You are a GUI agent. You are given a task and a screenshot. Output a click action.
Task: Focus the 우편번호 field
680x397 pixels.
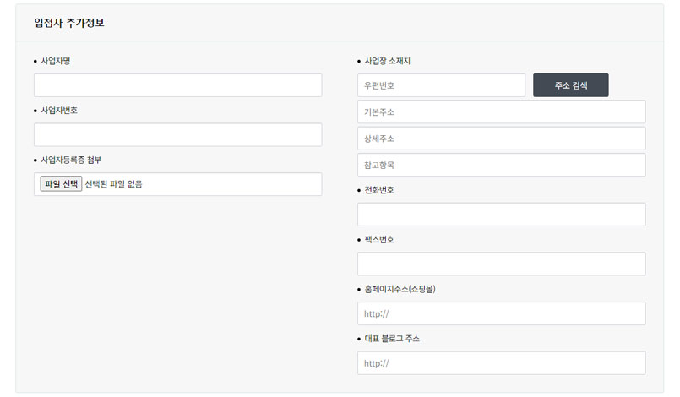tap(441, 85)
